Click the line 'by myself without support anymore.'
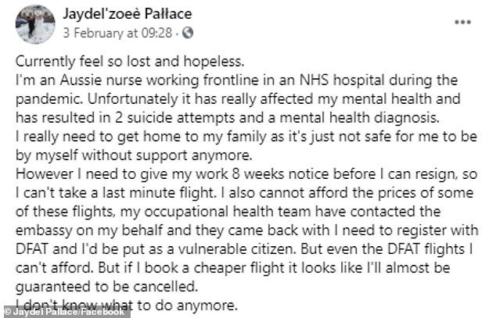 [x=134, y=155]
